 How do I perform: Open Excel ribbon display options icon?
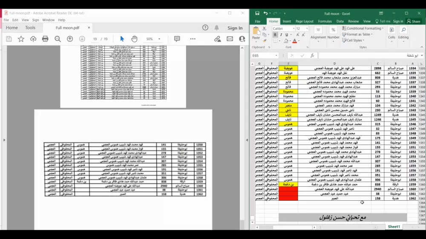381,13
